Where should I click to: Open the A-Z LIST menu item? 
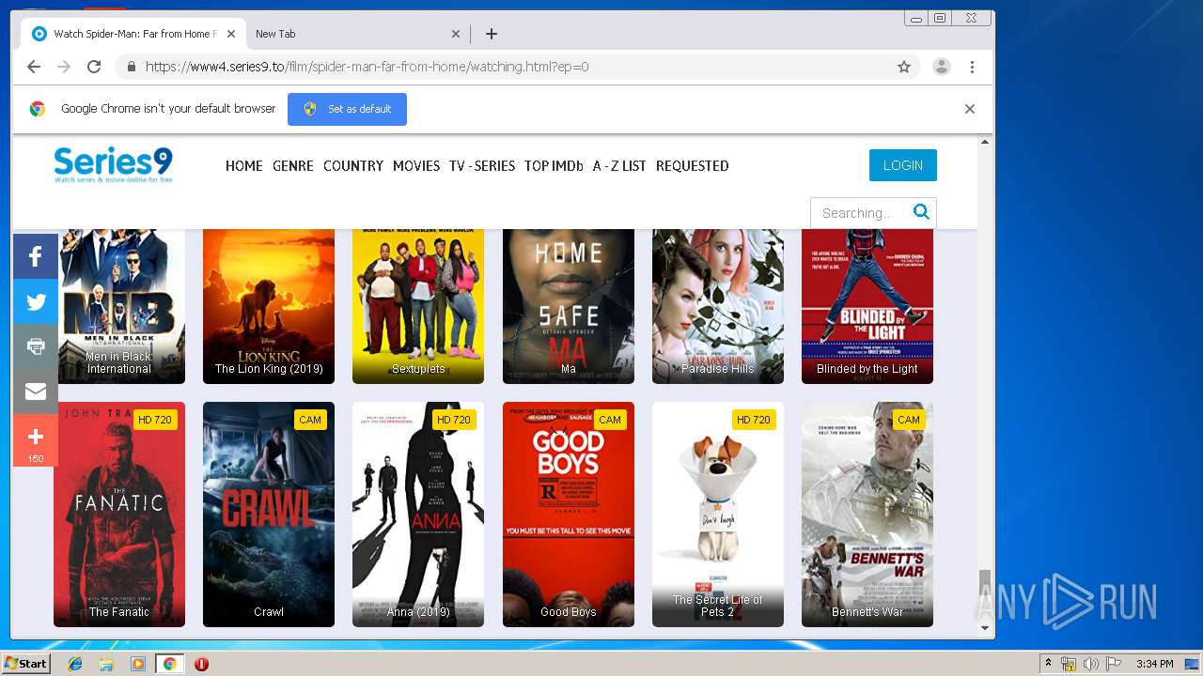click(619, 165)
